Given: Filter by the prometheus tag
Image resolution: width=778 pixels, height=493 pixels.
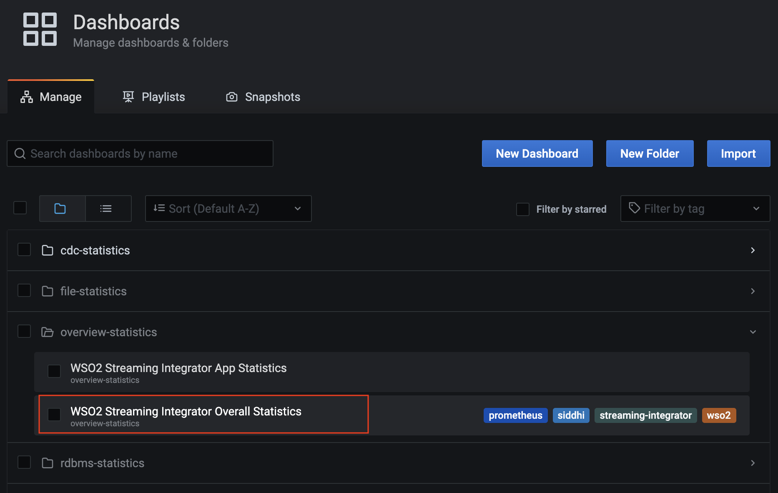Looking at the screenshot, I should point(515,415).
